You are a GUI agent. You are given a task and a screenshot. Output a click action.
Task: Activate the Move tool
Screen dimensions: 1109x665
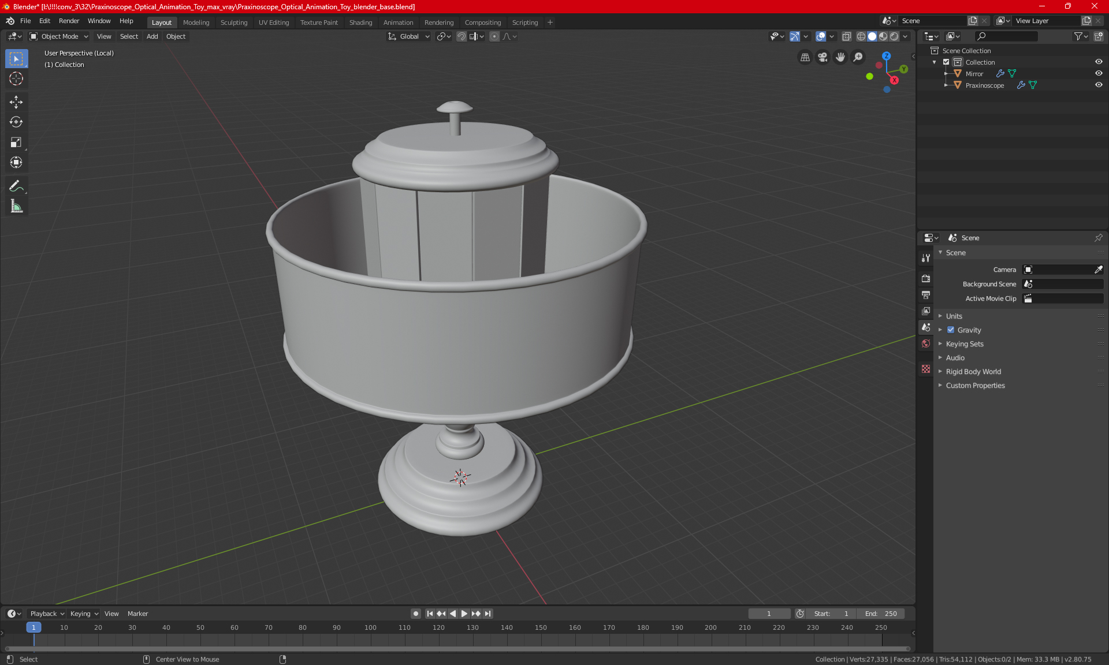tap(16, 102)
